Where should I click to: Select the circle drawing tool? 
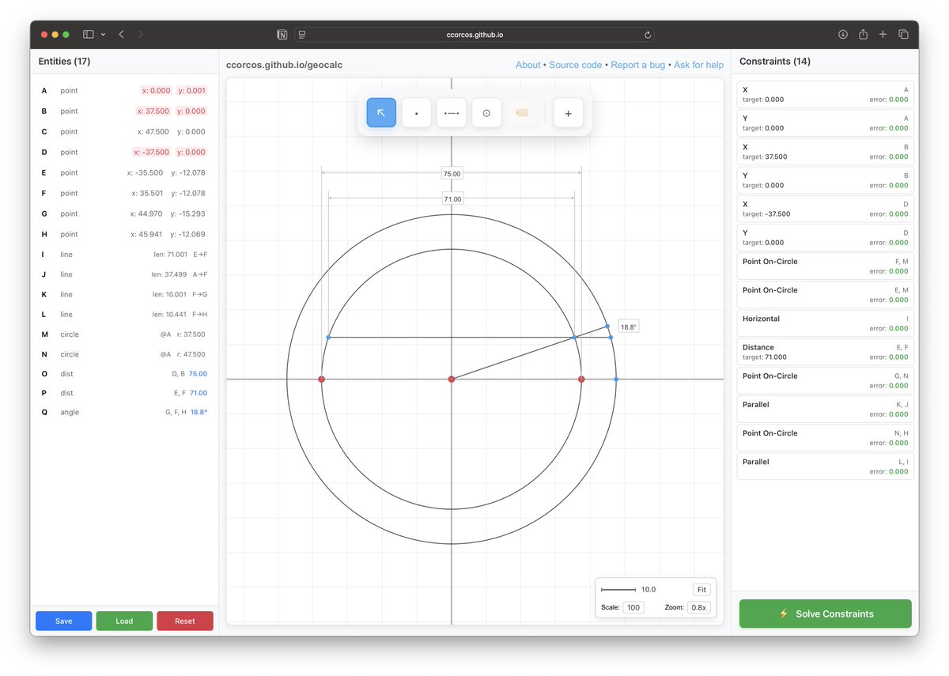coord(486,113)
